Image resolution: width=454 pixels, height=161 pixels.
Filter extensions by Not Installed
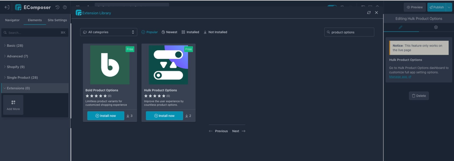[215, 32]
